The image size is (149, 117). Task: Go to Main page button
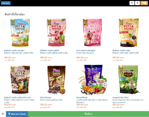click(x=6, y=3)
